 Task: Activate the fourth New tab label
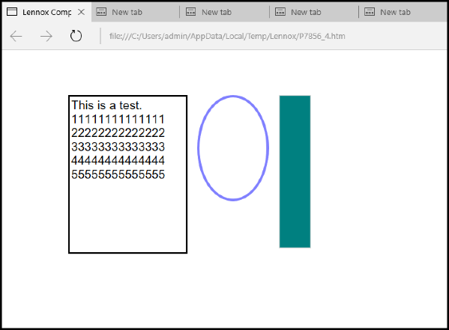(x=395, y=12)
